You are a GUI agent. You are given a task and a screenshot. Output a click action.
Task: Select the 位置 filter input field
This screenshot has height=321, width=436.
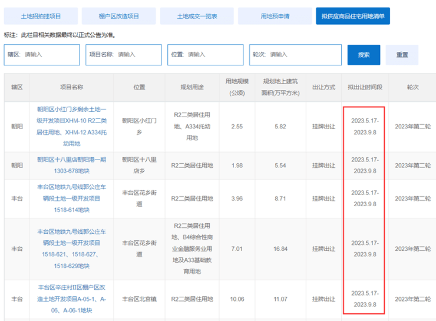(x=205, y=55)
